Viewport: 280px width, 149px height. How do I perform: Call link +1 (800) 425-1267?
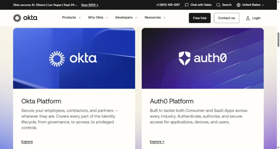click(168, 5)
